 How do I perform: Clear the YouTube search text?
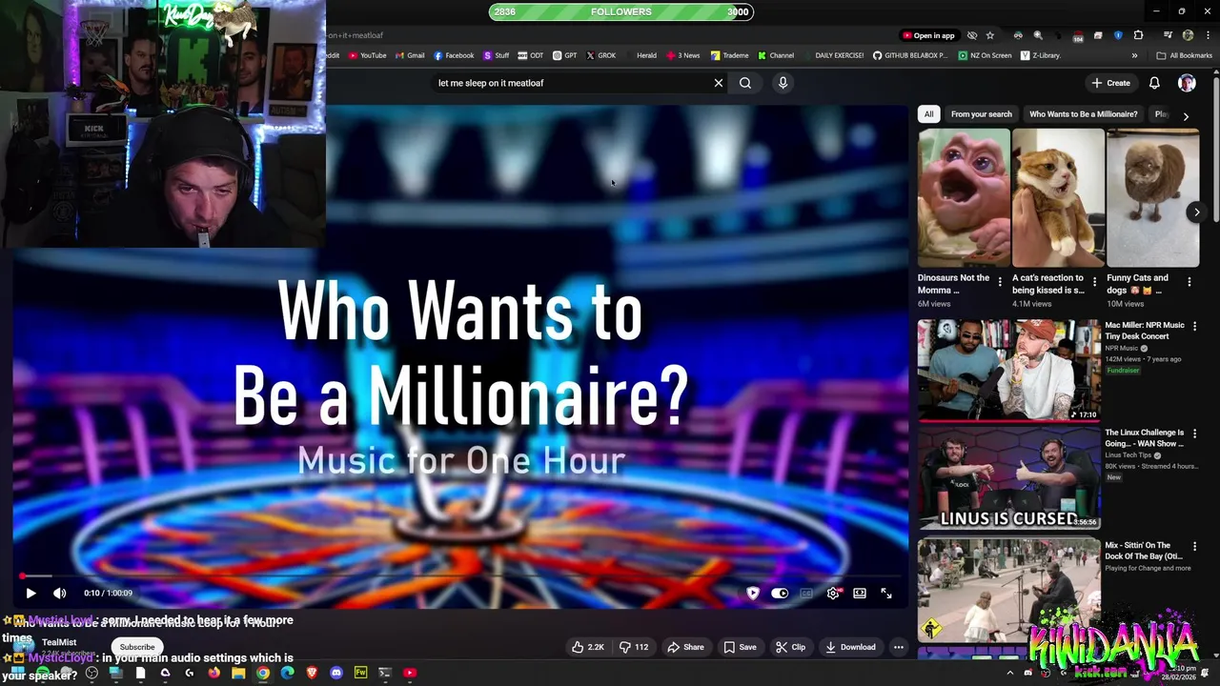coord(719,83)
